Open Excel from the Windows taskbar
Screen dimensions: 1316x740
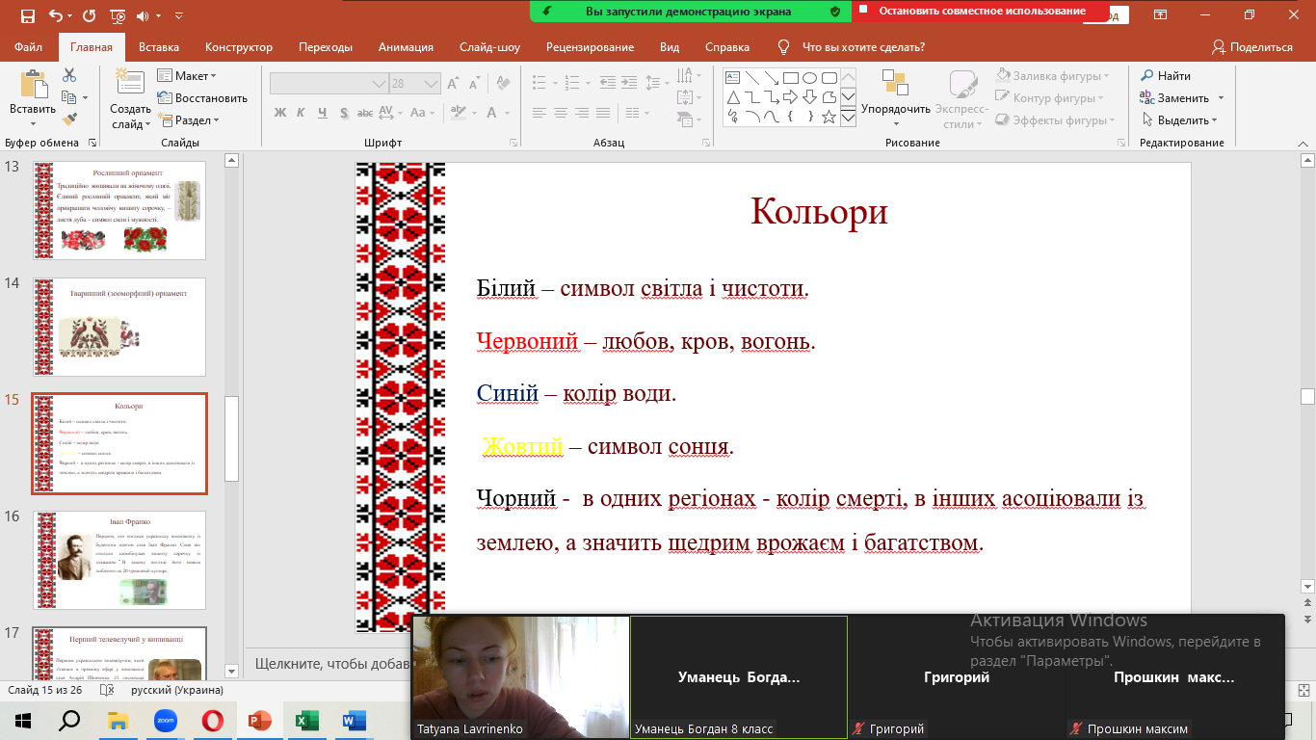pyautogui.click(x=305, y=720)
